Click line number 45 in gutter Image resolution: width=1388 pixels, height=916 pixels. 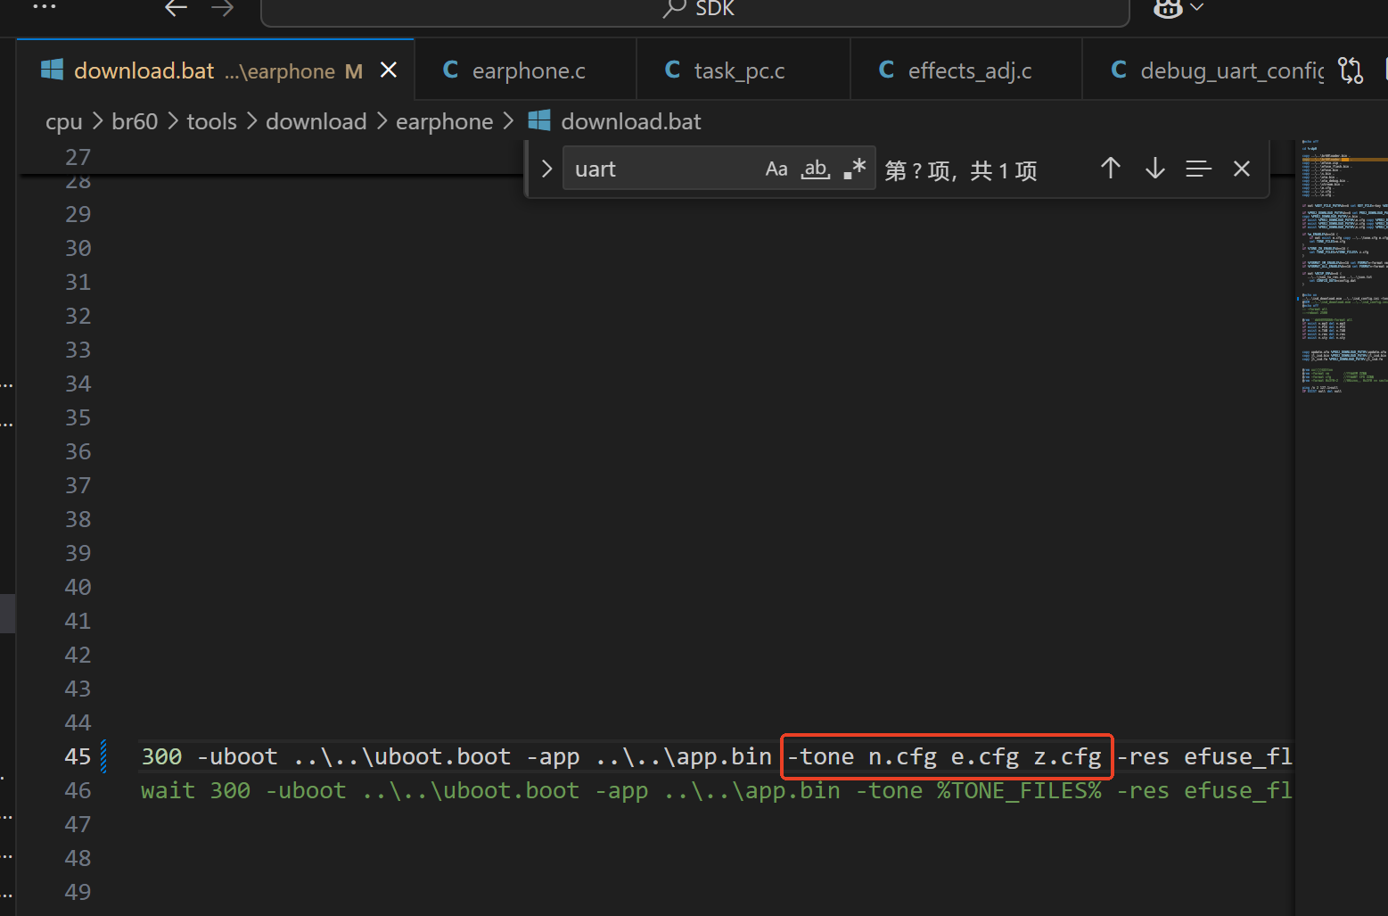78,756
